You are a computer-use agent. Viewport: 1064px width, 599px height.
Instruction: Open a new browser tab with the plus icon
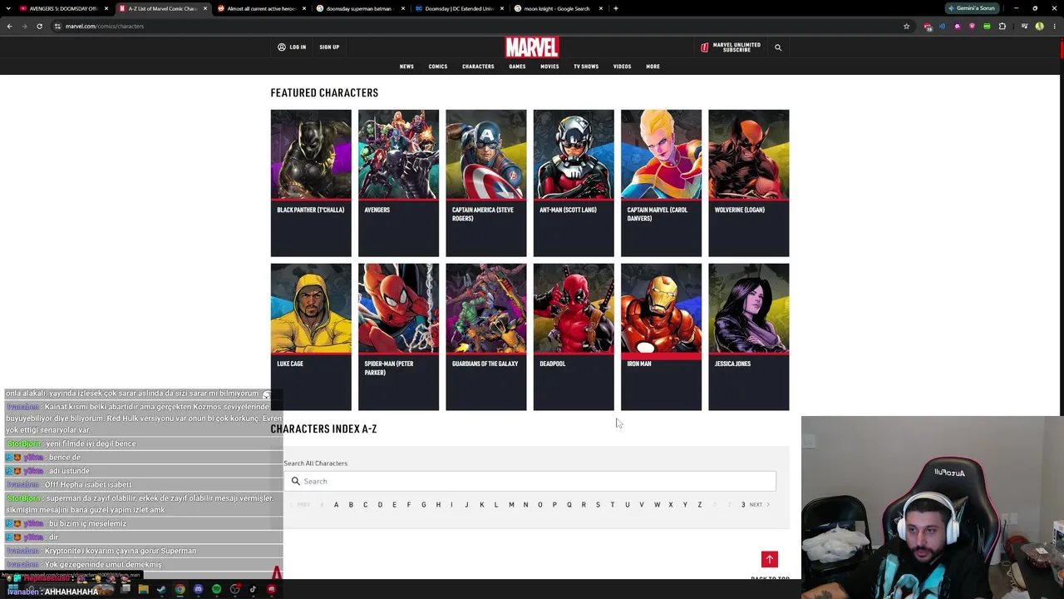[615, 8]
